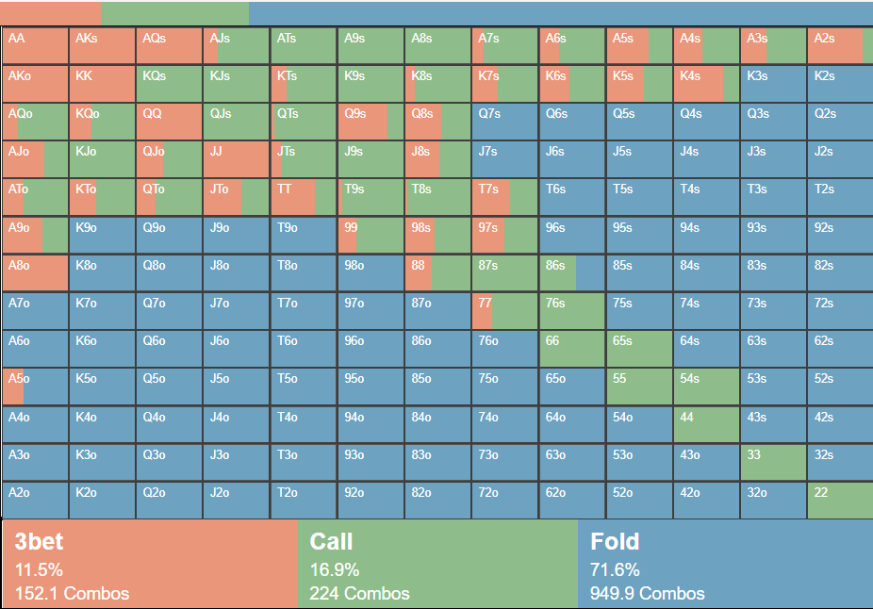Click the AA hand cell
The image size is (873, 609).
36,45
